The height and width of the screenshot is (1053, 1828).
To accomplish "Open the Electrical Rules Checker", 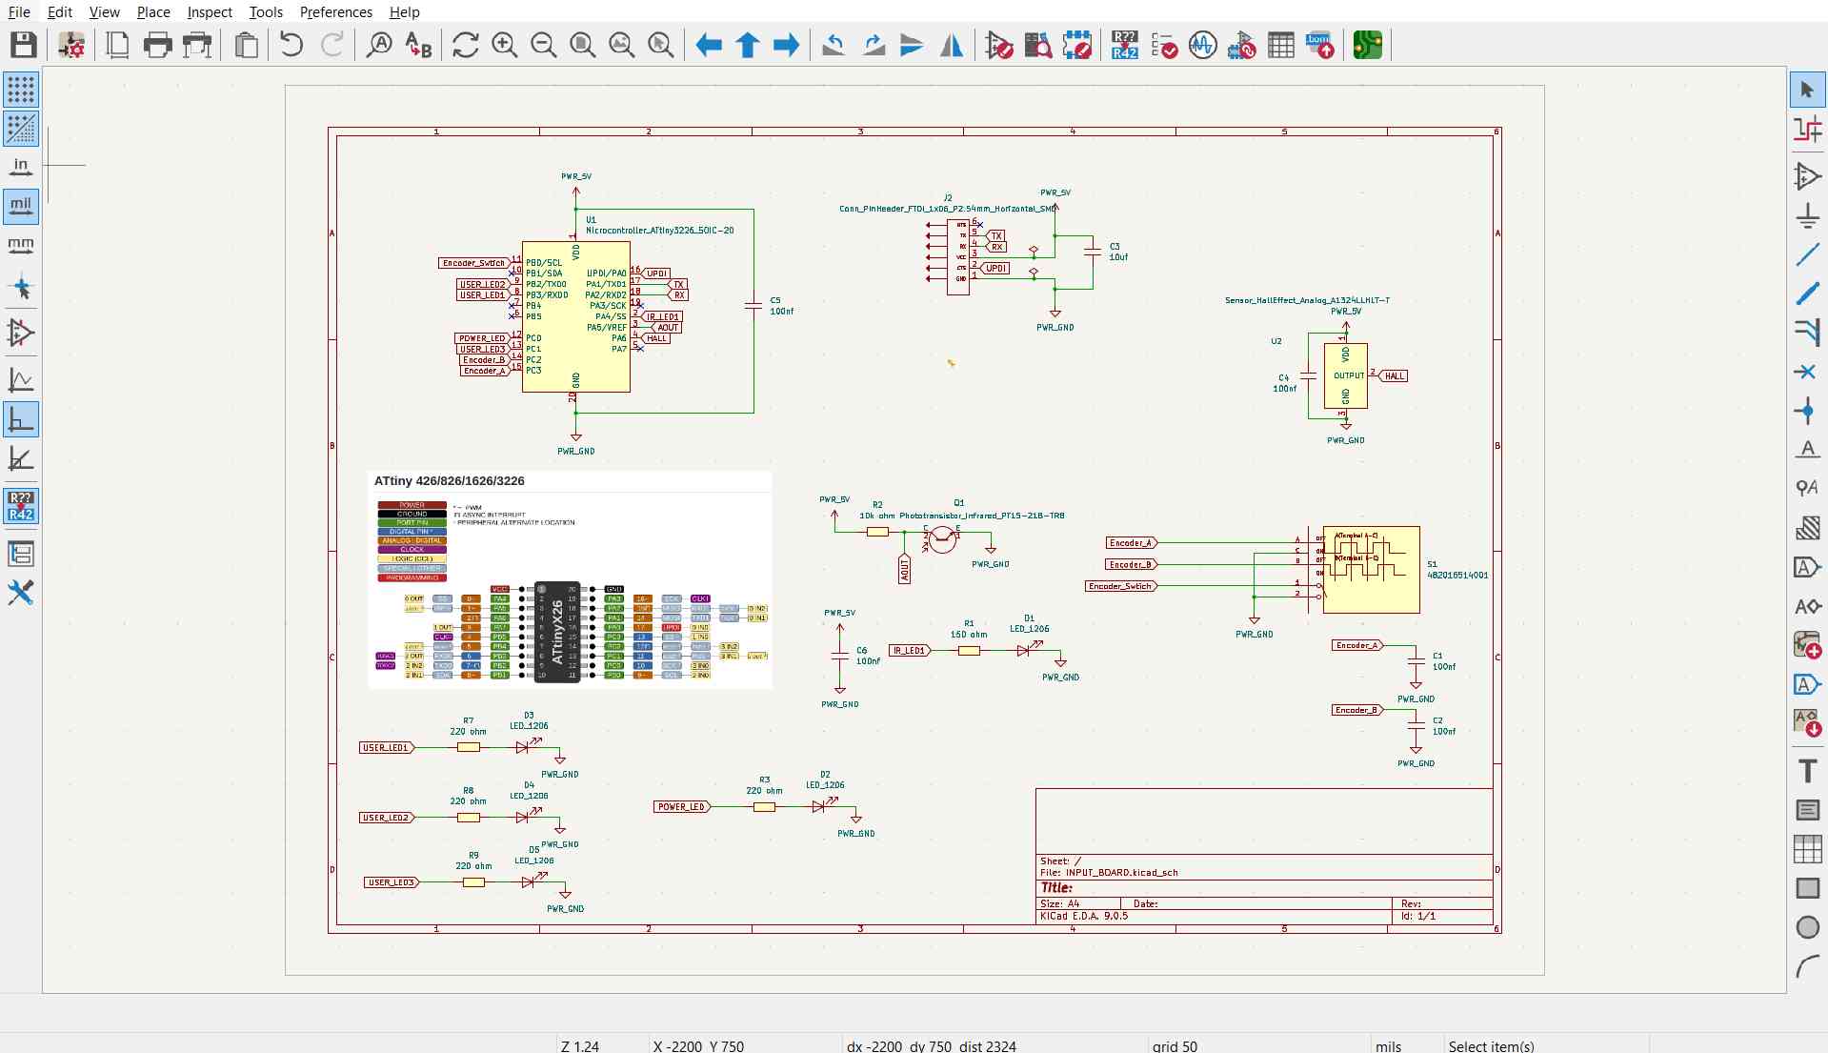I will [x=1164, y=45].
